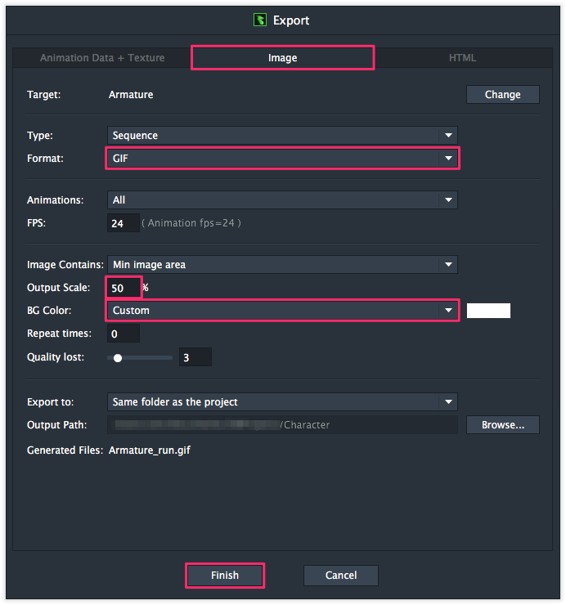The image size is (566, 605).
Task: Click the Browse... button
Action: point(503,425)
